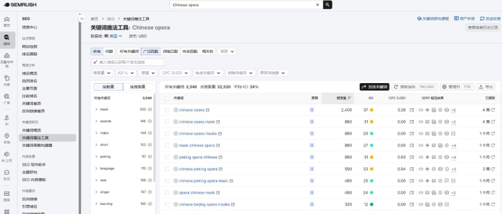The width and height of the screenshot is (502, 214).
Task: Click add icon beside chinese opera keyword
Action: coord(175,110)
